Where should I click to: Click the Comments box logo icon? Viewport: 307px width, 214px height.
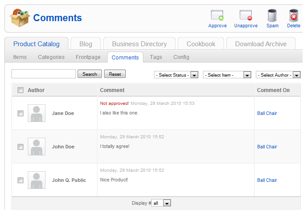(x=20, y=18)
